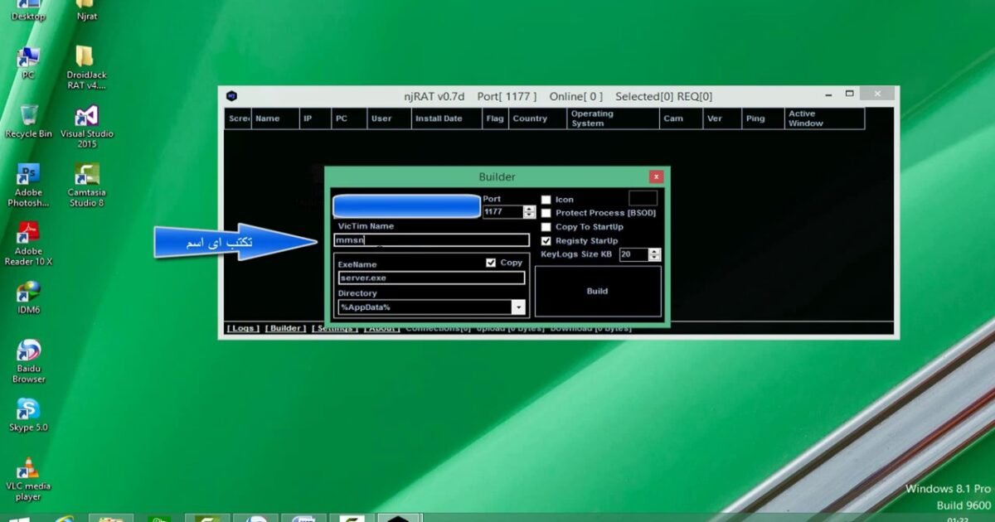Expand the Directory dropdown showing %AppData%
The width and height of the screenshot is (995, 522).
[518, 307]
